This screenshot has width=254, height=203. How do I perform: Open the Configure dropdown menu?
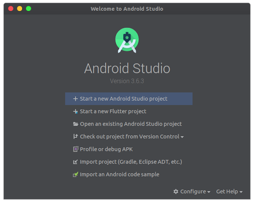[x=192, y=191]
